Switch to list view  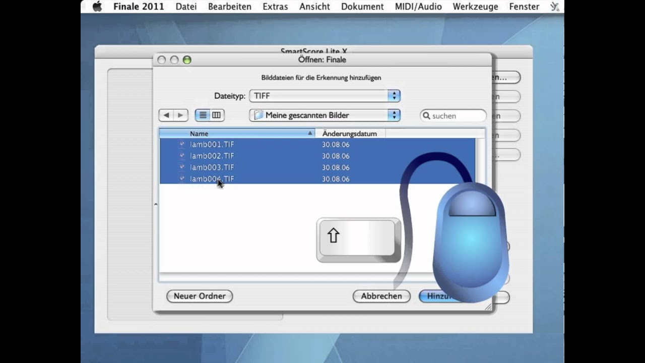tap(203, 115)
